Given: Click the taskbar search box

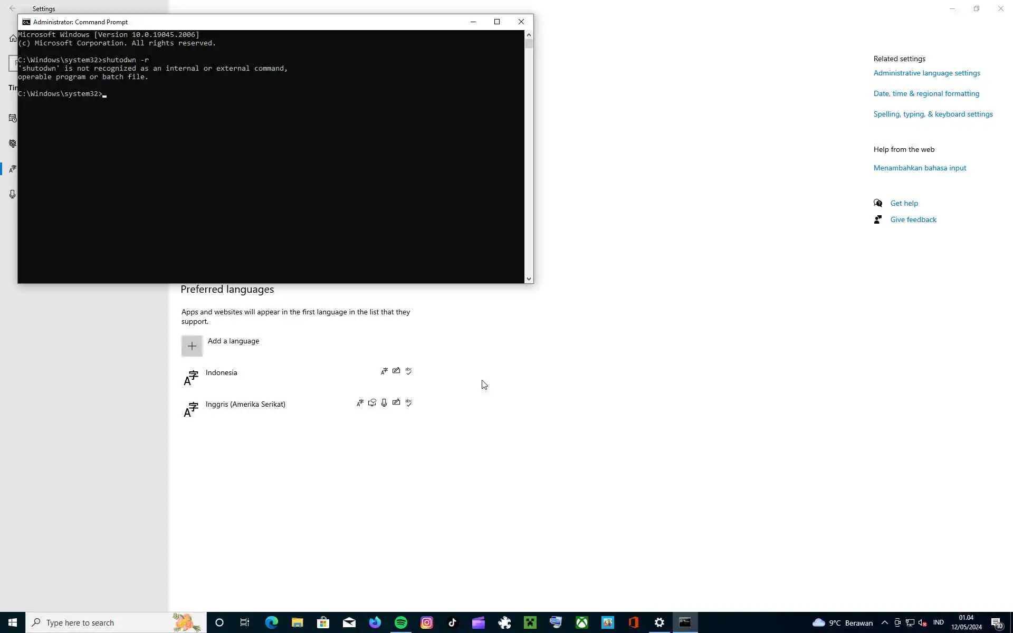Looking at the screenshot, I should coord(106,623).
